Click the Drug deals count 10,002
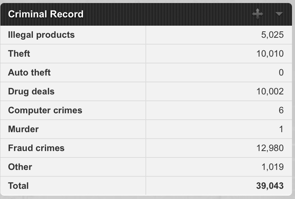Screen dimensions: 295x199 point(270,91)
